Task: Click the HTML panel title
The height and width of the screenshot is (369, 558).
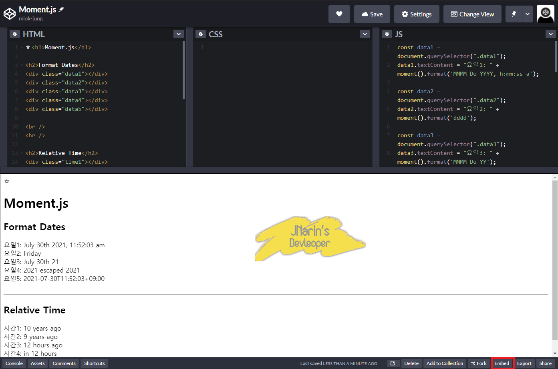Action: pyautogui.click(x=34, y=34)
